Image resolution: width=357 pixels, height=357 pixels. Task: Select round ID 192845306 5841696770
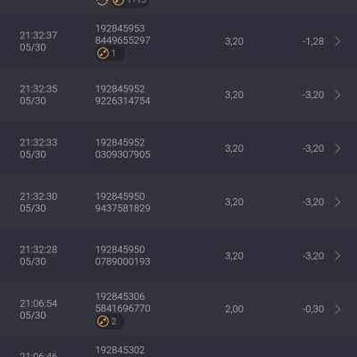(x=122, y=303)
